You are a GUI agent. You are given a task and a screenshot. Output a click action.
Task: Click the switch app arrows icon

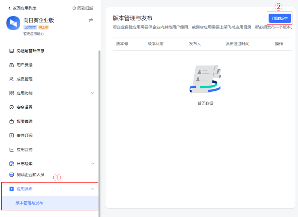[91, 20]
